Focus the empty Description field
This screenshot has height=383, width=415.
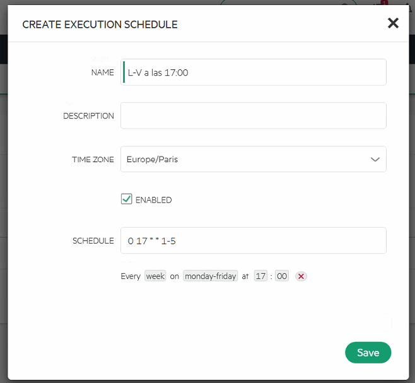point(254,116)
